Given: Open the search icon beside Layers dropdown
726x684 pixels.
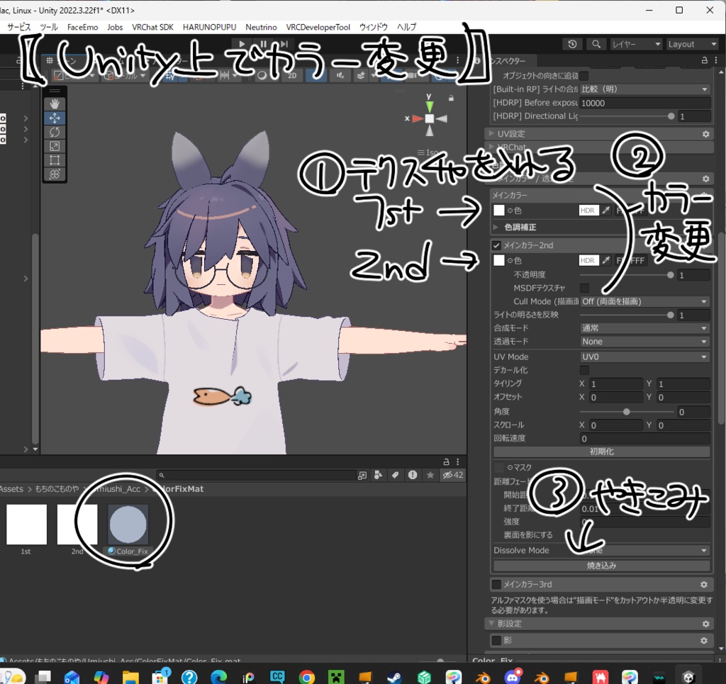Looking at the screenshot, I should tap(596, 45).
